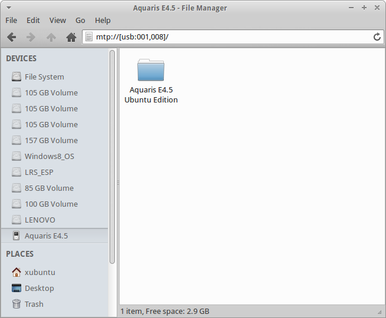The image size is (386, 318).
Task: Go back with the left arrow button
Action: (x=12, y=37)
